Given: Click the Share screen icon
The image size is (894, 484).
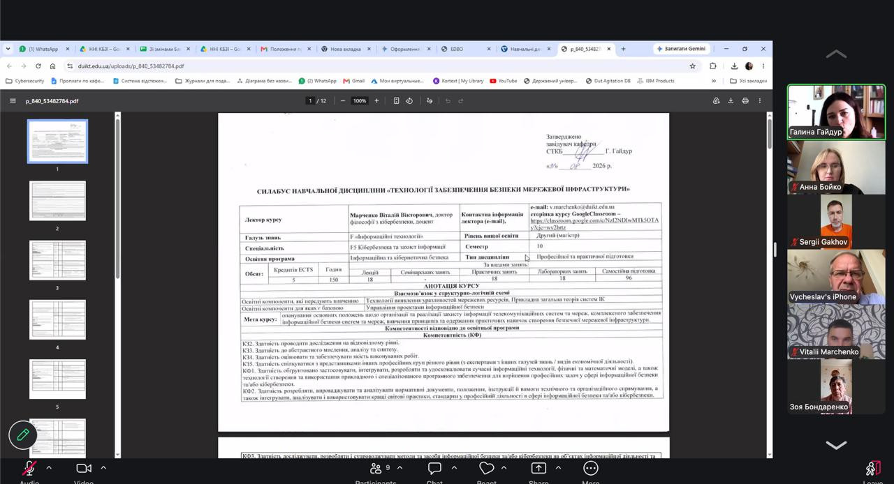Looking at the screenshot, I should click(x=538, y=468).
